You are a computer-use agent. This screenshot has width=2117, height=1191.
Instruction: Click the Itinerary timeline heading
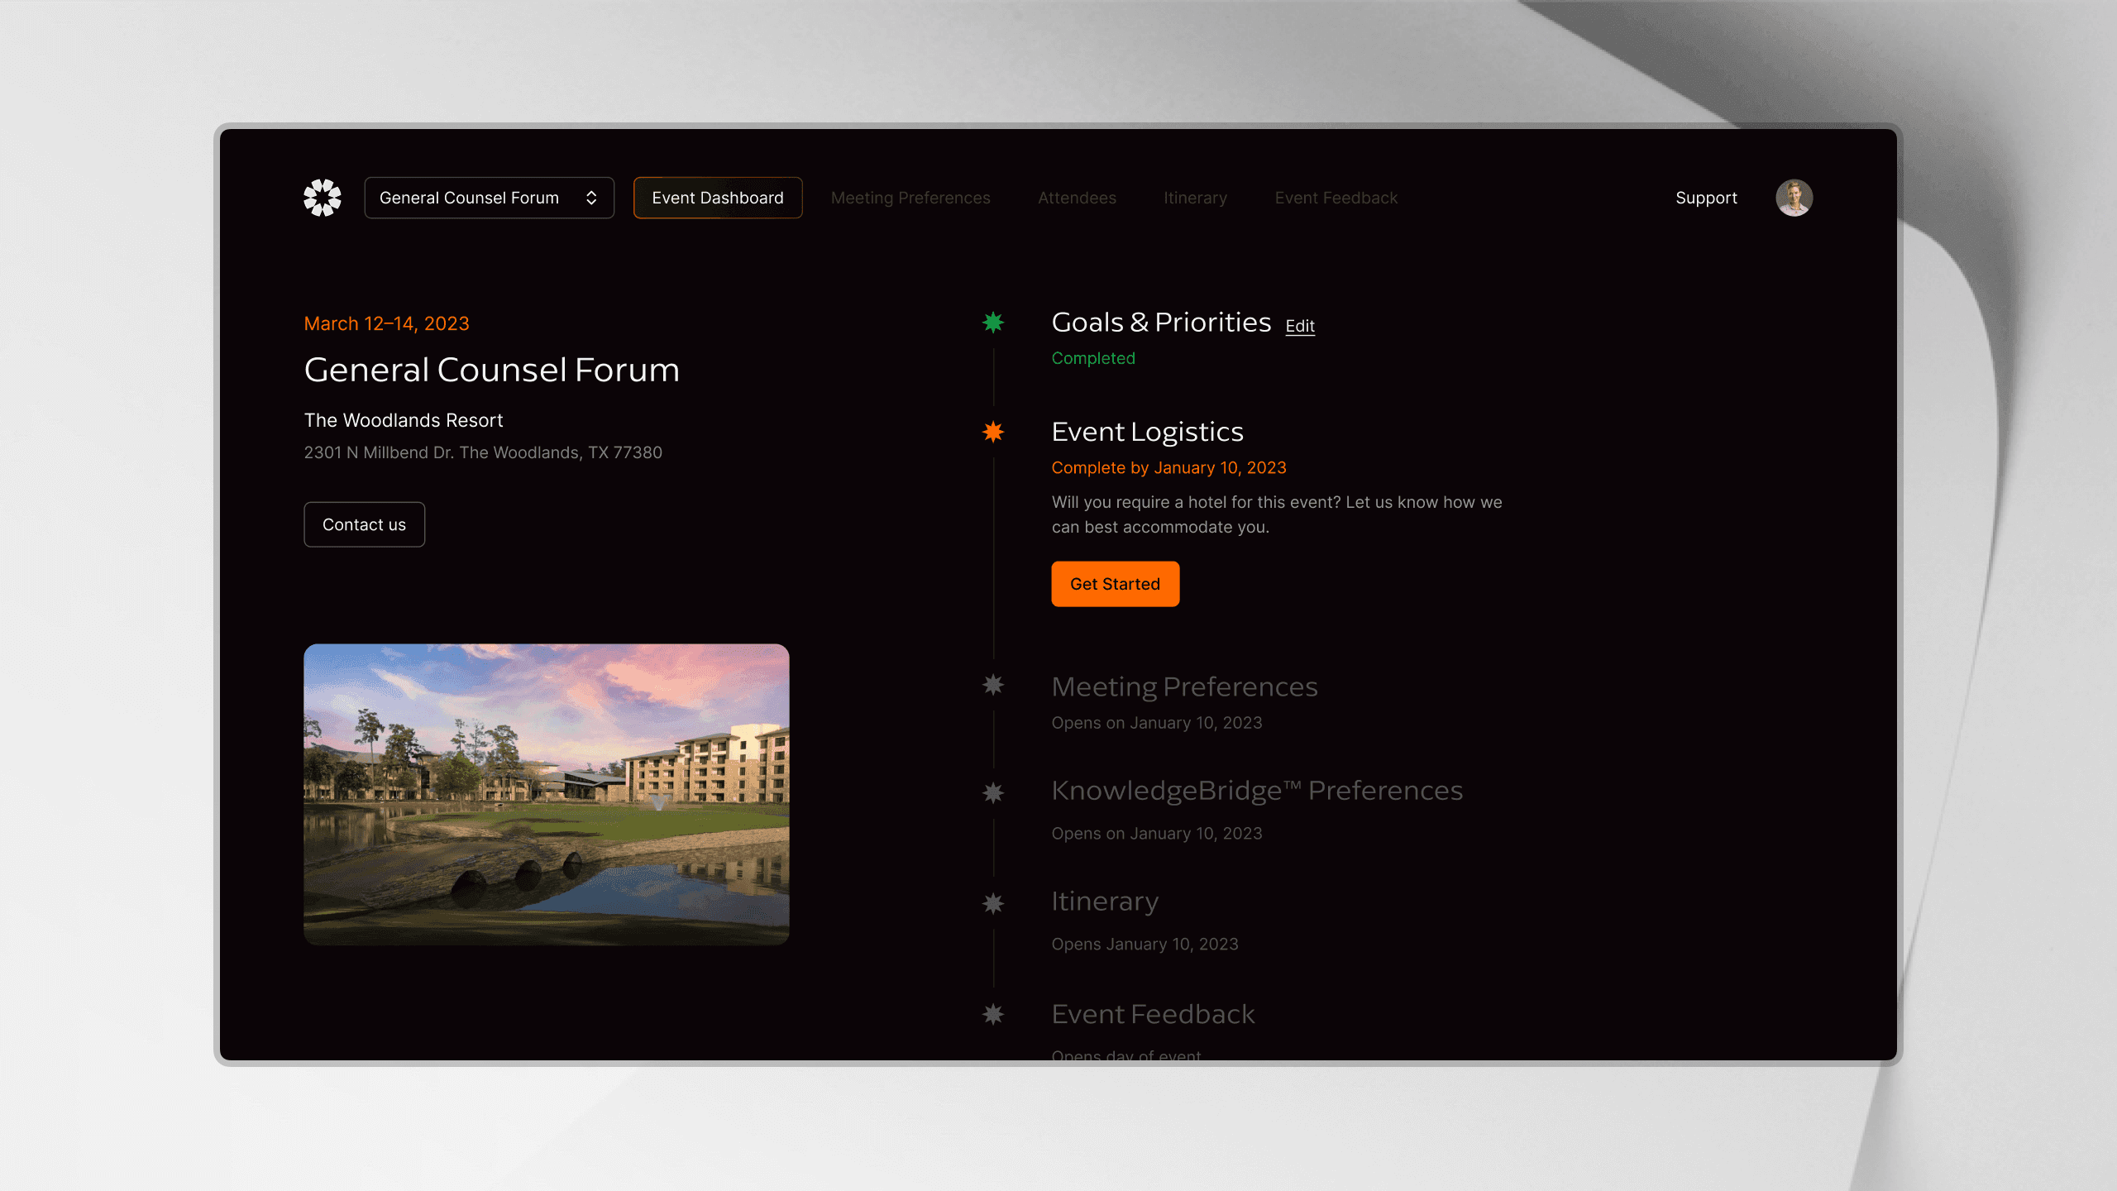[x=1105, y=901]
